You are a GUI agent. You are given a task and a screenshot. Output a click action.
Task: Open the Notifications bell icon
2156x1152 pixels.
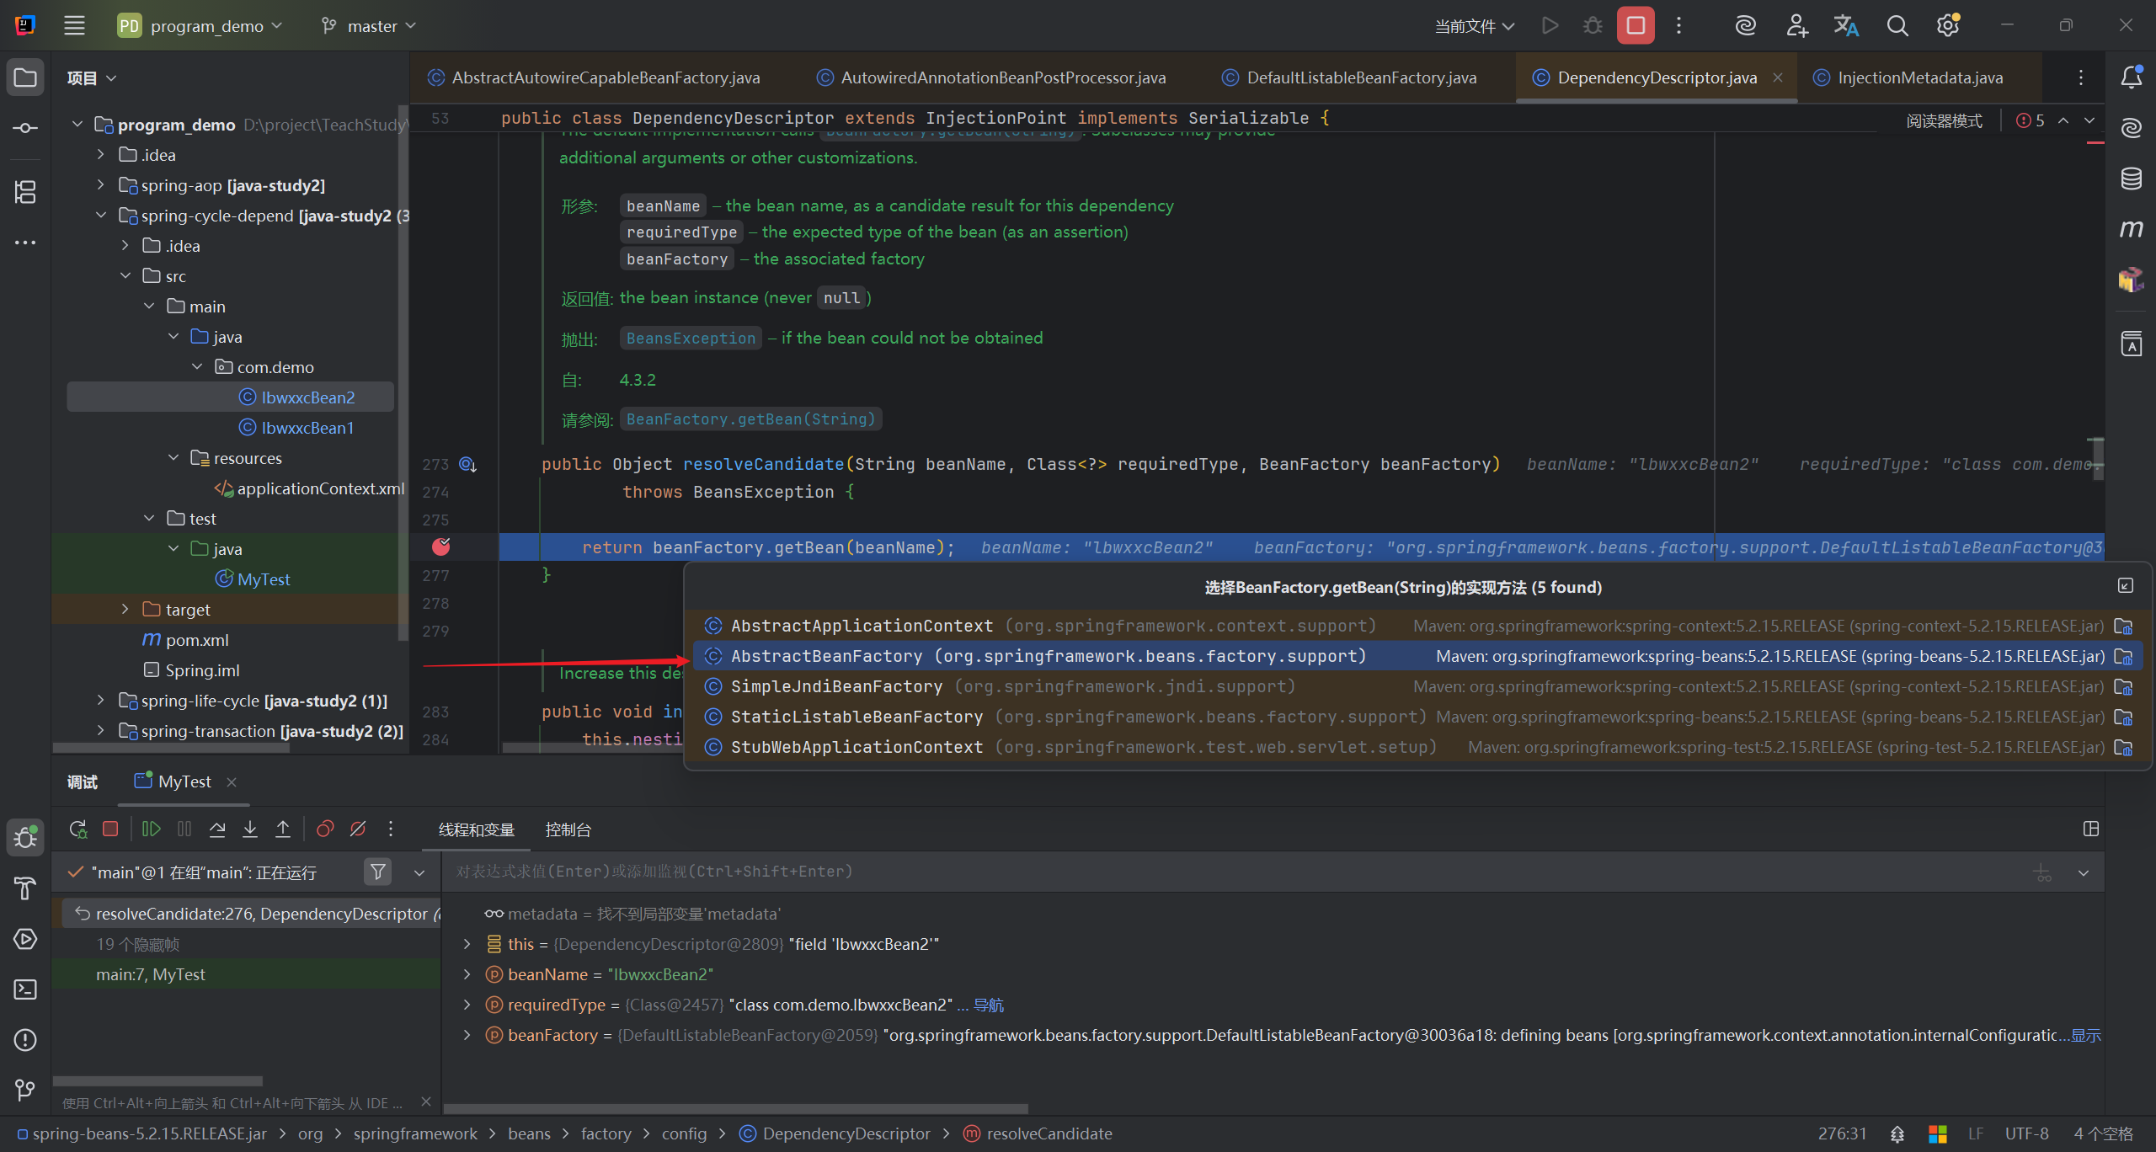(2131, 77)
